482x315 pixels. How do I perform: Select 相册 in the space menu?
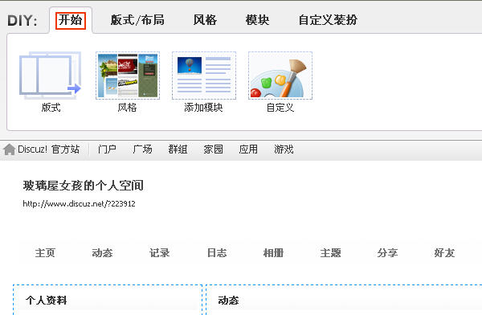tap(273, 253)
